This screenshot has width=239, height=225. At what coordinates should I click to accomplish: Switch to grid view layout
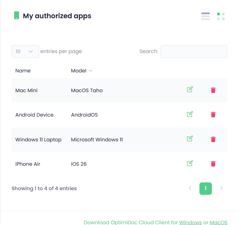coord(221,16)
